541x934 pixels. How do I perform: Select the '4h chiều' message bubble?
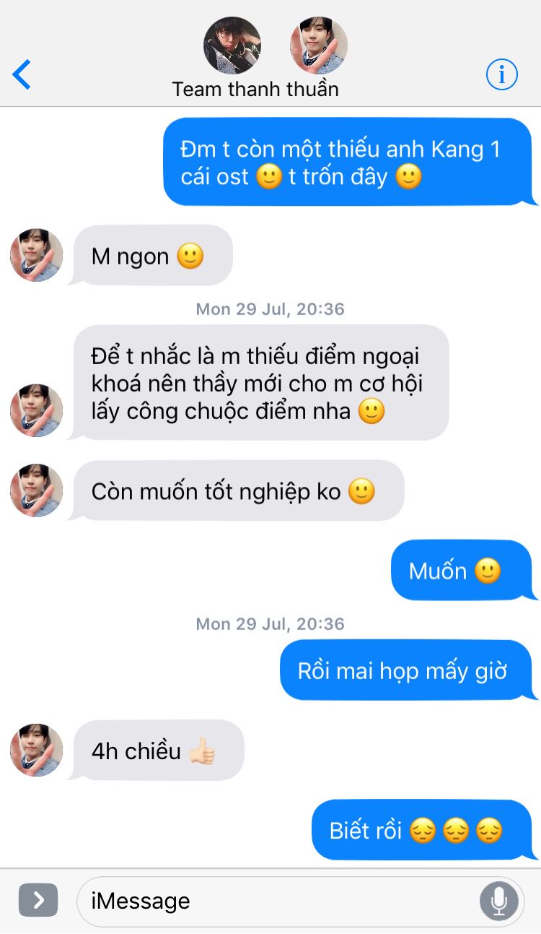coord(156,750)
